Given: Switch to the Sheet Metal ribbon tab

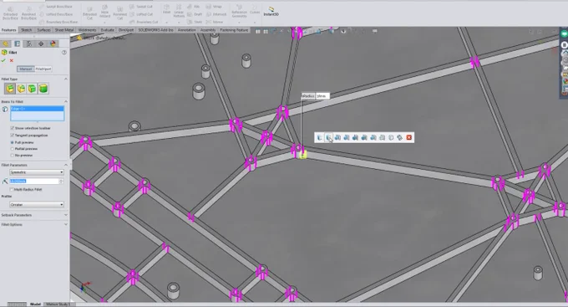Looking at the screenshot, I should coord(64,30).
